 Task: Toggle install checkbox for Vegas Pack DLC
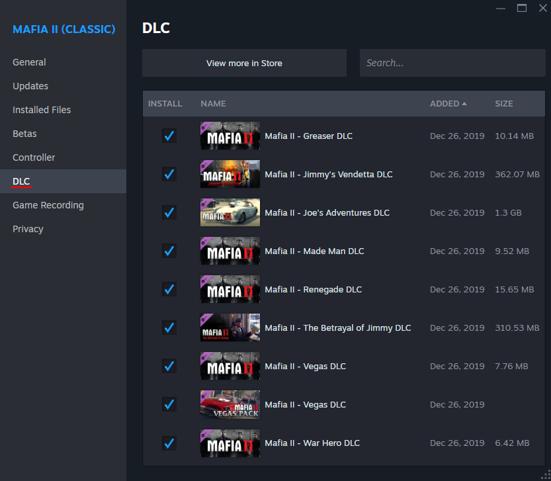169,404
